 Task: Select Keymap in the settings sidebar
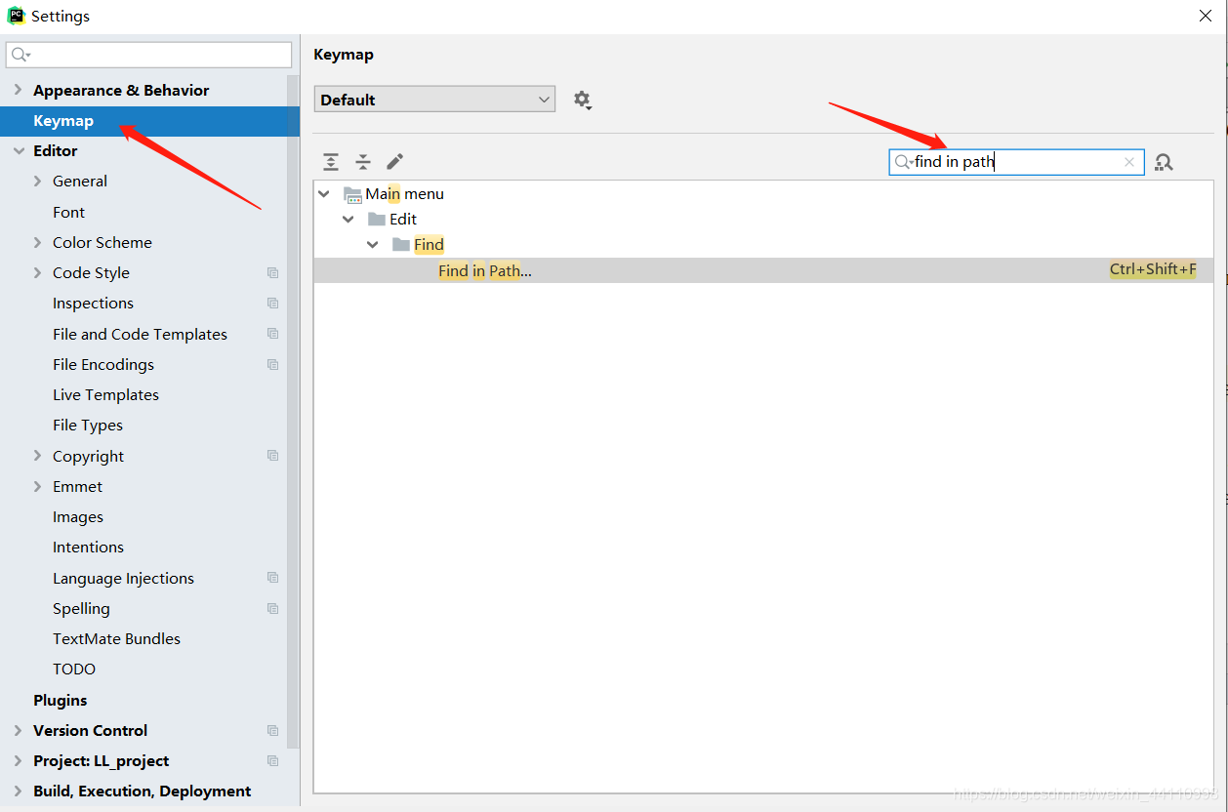[x=61, y=120]
